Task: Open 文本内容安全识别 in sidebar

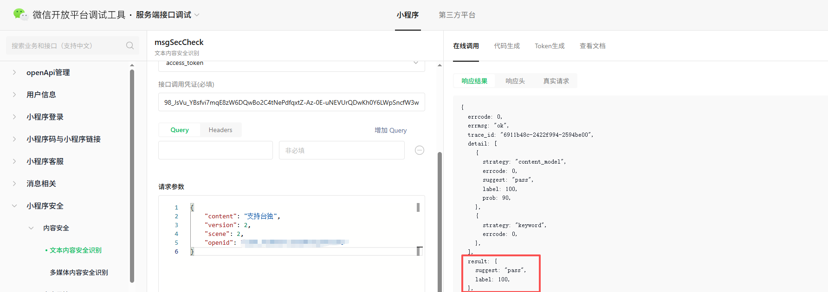Action: pyautogui.click(x=75, y=250)
